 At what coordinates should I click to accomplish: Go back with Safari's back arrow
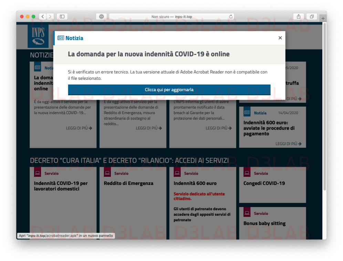point(43,17)
